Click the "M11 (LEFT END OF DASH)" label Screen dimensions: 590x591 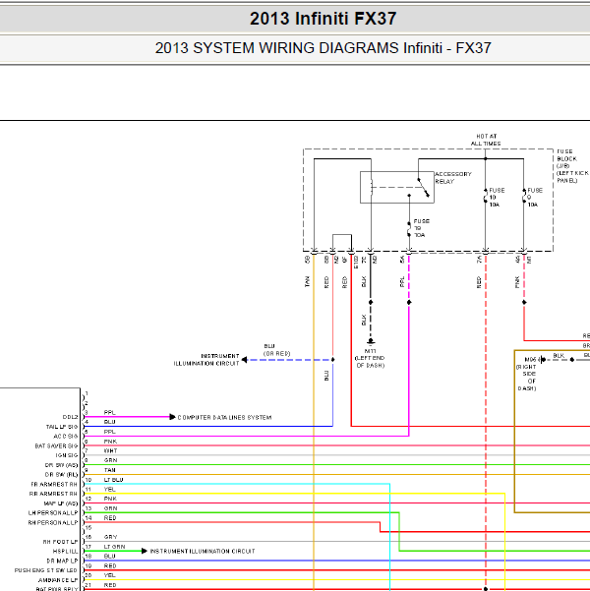[x=370, y=358]
